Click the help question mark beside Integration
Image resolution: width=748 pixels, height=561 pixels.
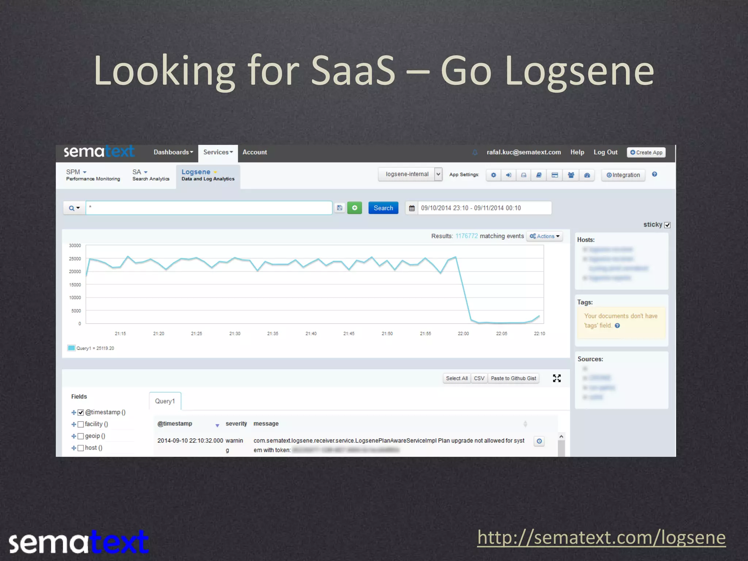[x=654, y=174]
